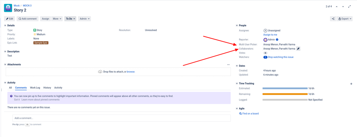Click Stop watching this issue link

tap(281, 57)
